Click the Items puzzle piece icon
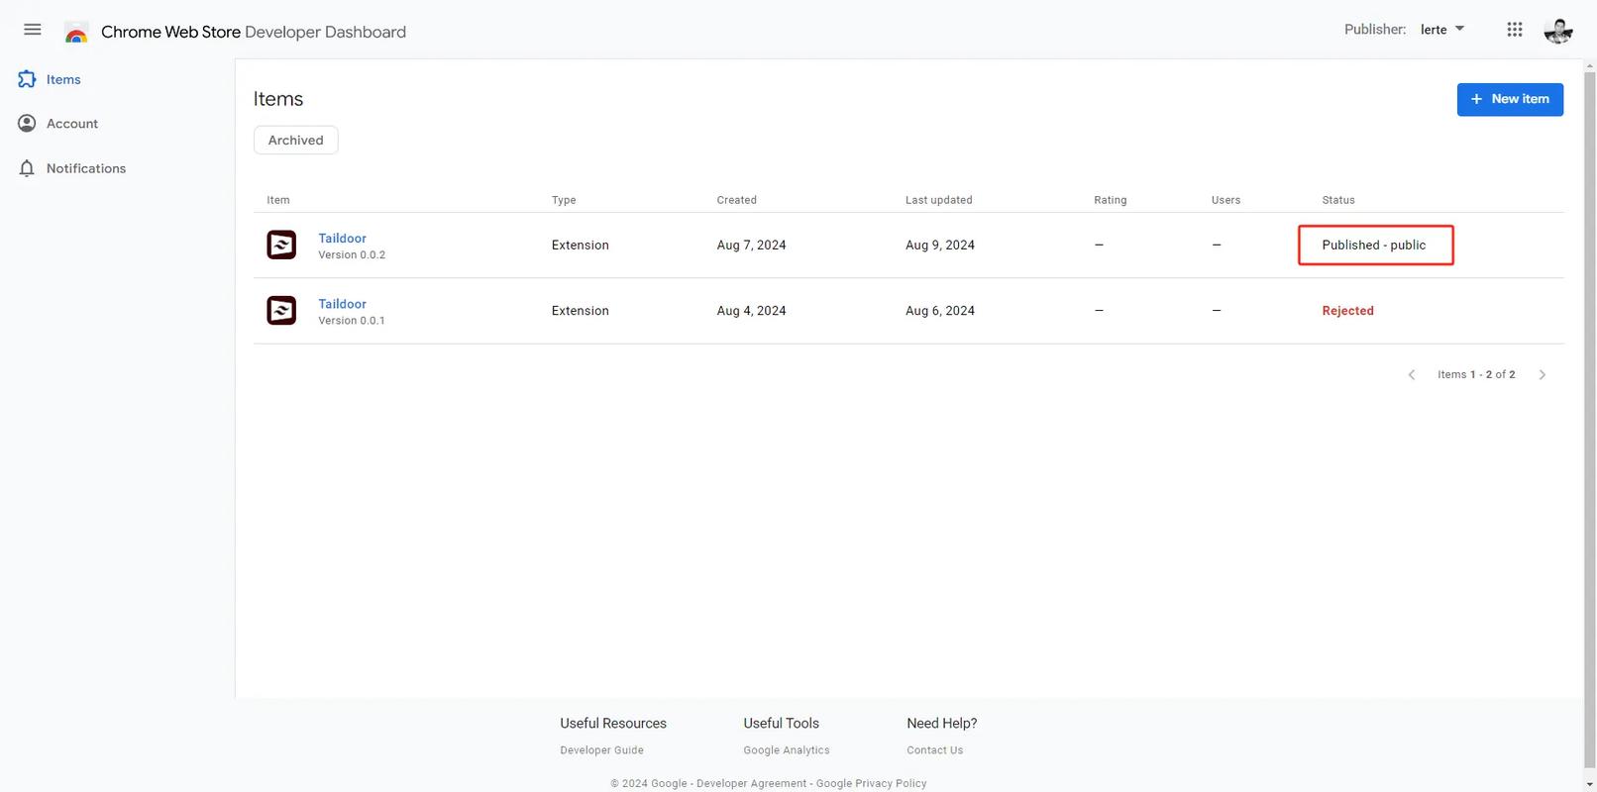Image resolution: width=1597 pixels, height=792 pixels. tap(27, 79)
